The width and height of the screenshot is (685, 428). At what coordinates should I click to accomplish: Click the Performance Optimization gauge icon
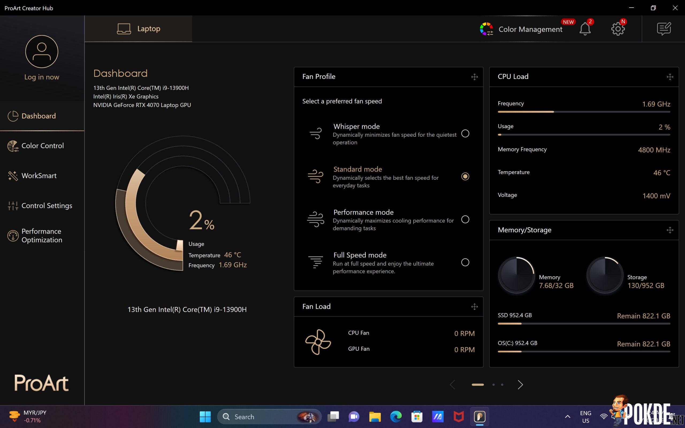13,236
